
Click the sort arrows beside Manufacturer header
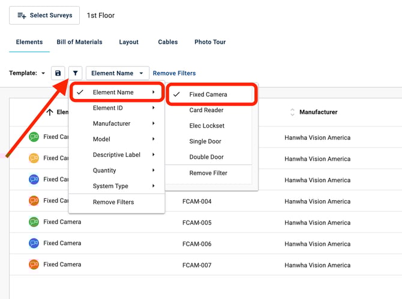tap(292, 112)
